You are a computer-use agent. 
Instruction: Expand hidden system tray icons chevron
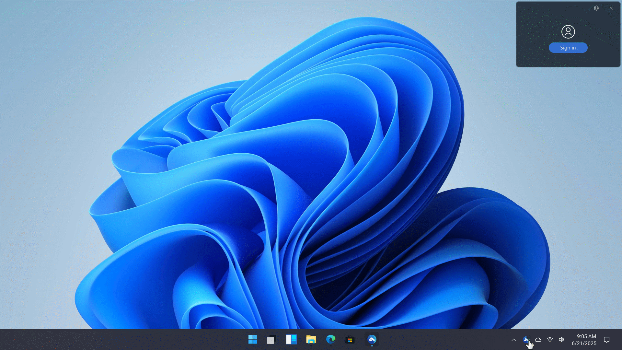[514, 340]
